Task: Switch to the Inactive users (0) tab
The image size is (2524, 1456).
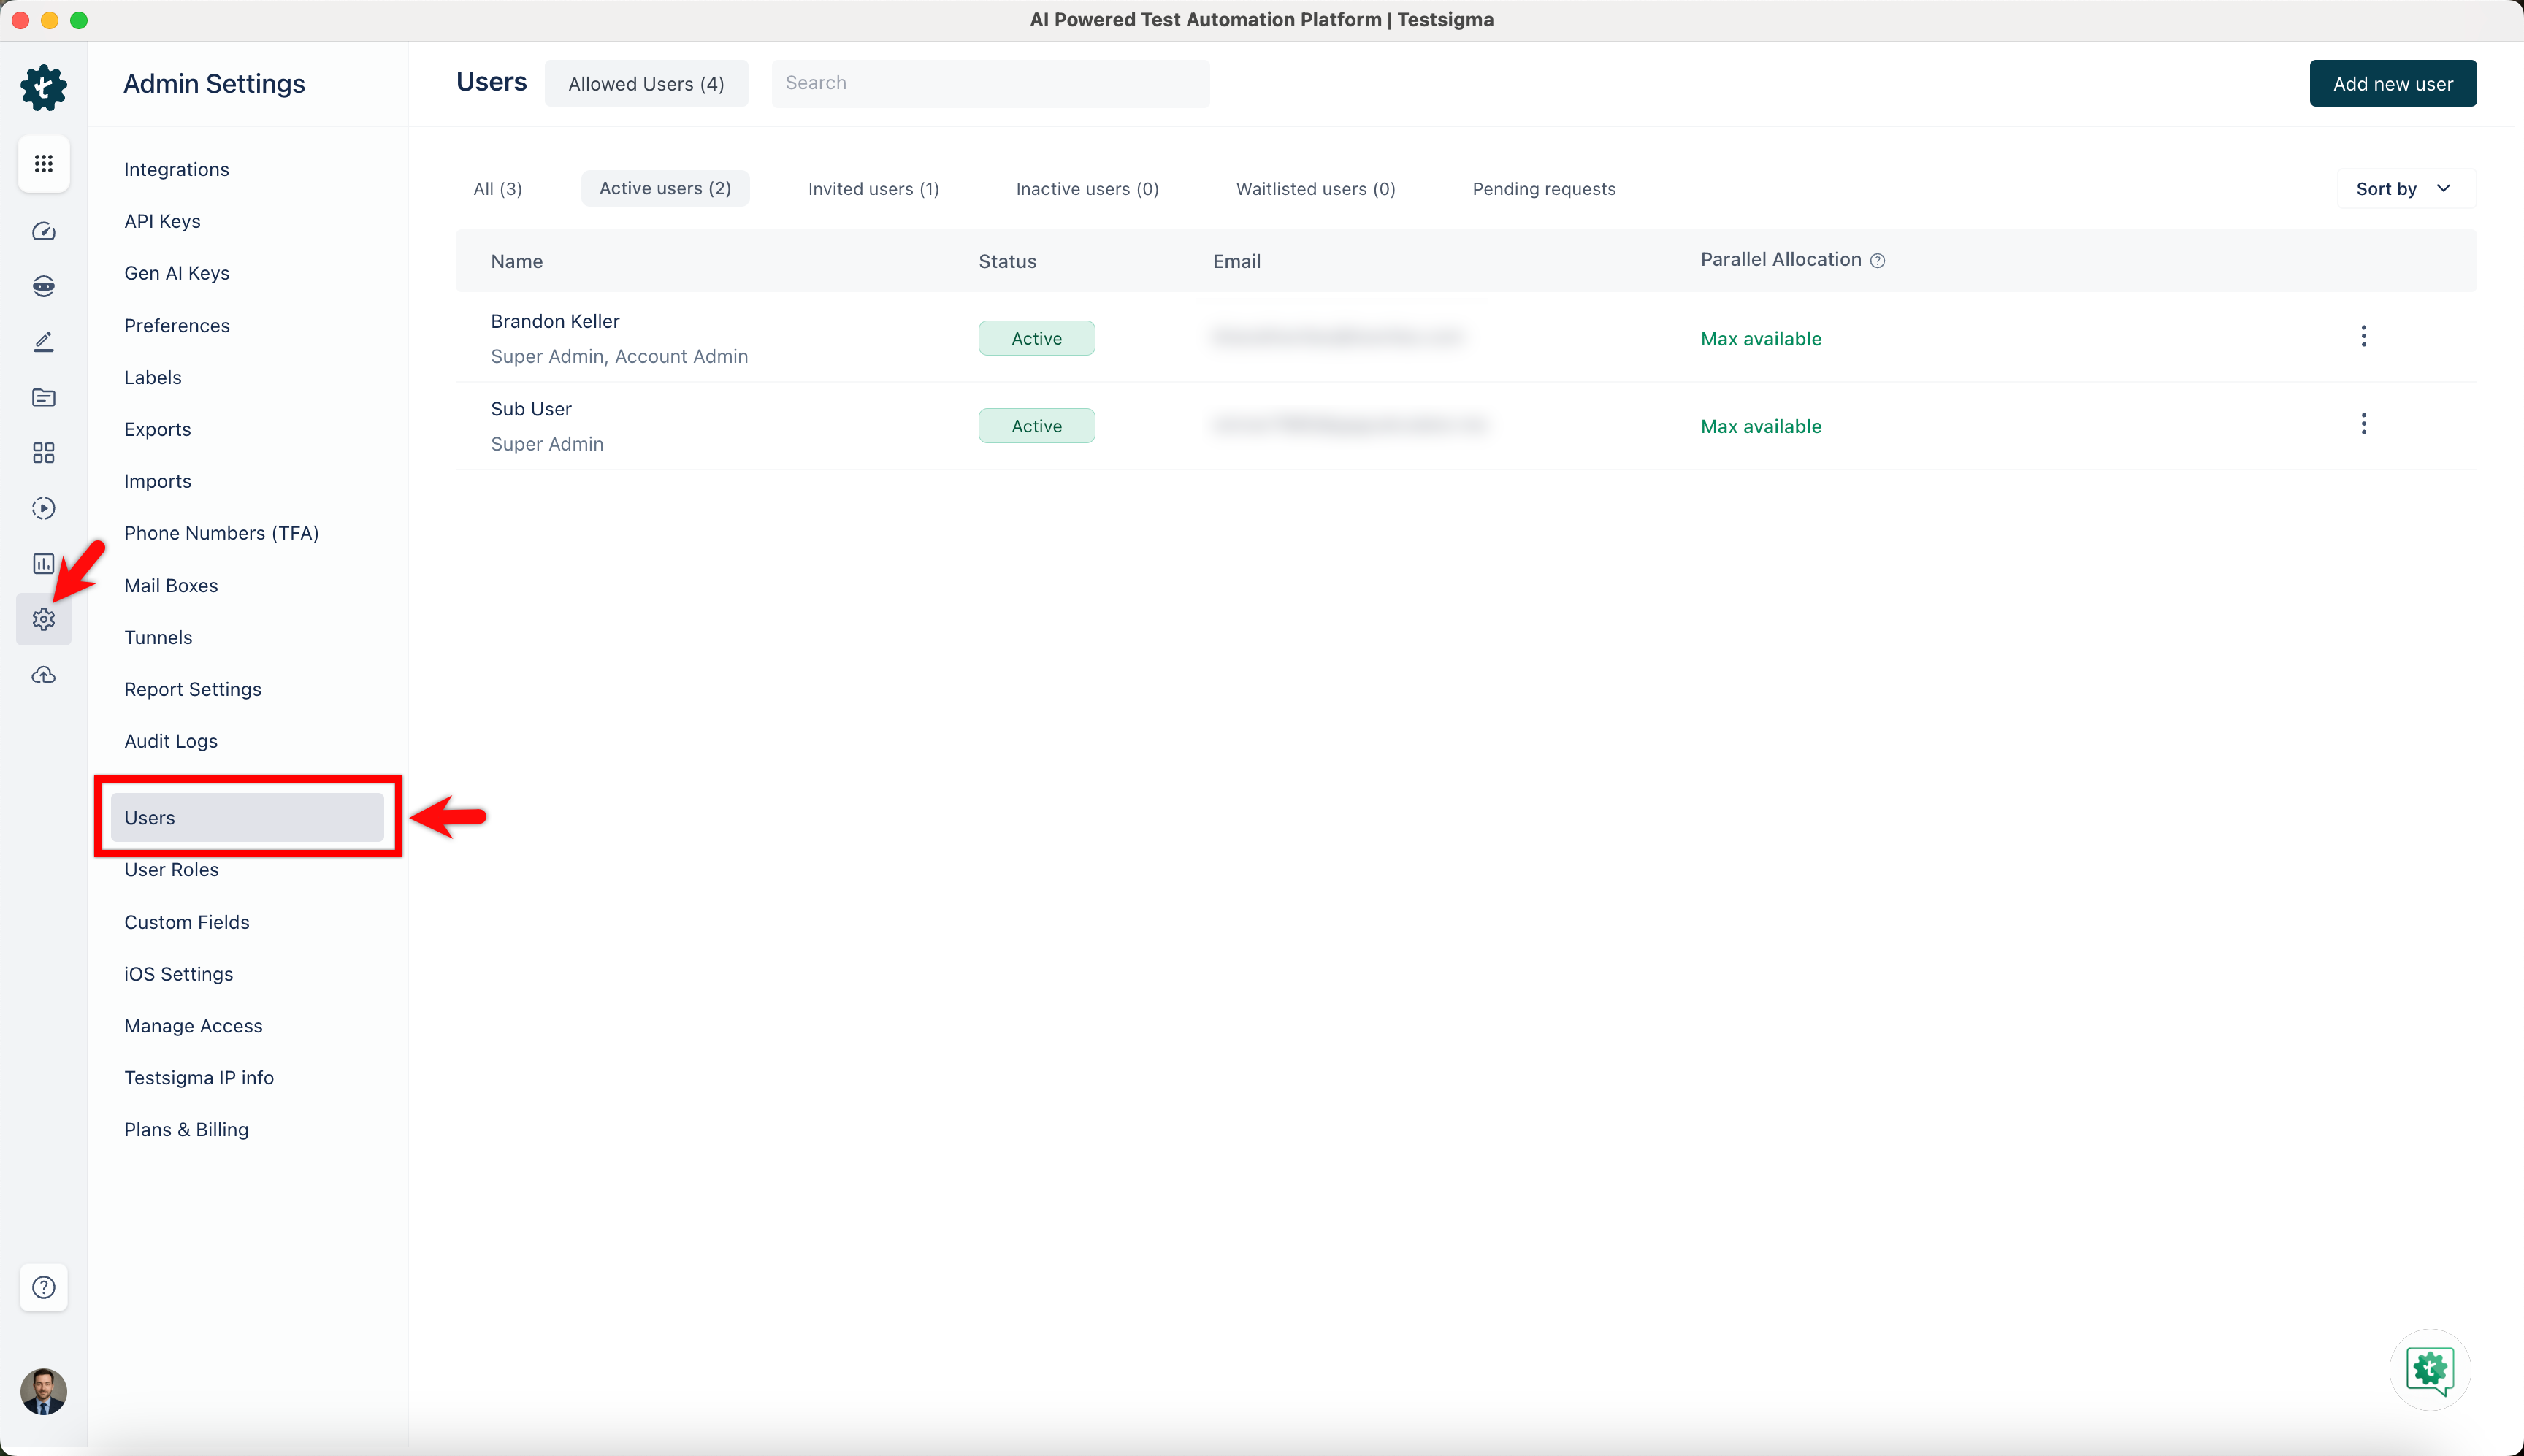Action: coord(1087,189)
